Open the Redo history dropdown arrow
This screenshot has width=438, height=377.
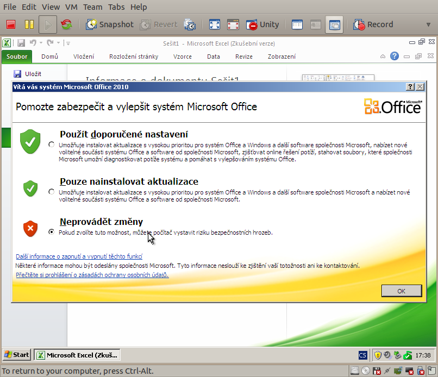(58, 43)
